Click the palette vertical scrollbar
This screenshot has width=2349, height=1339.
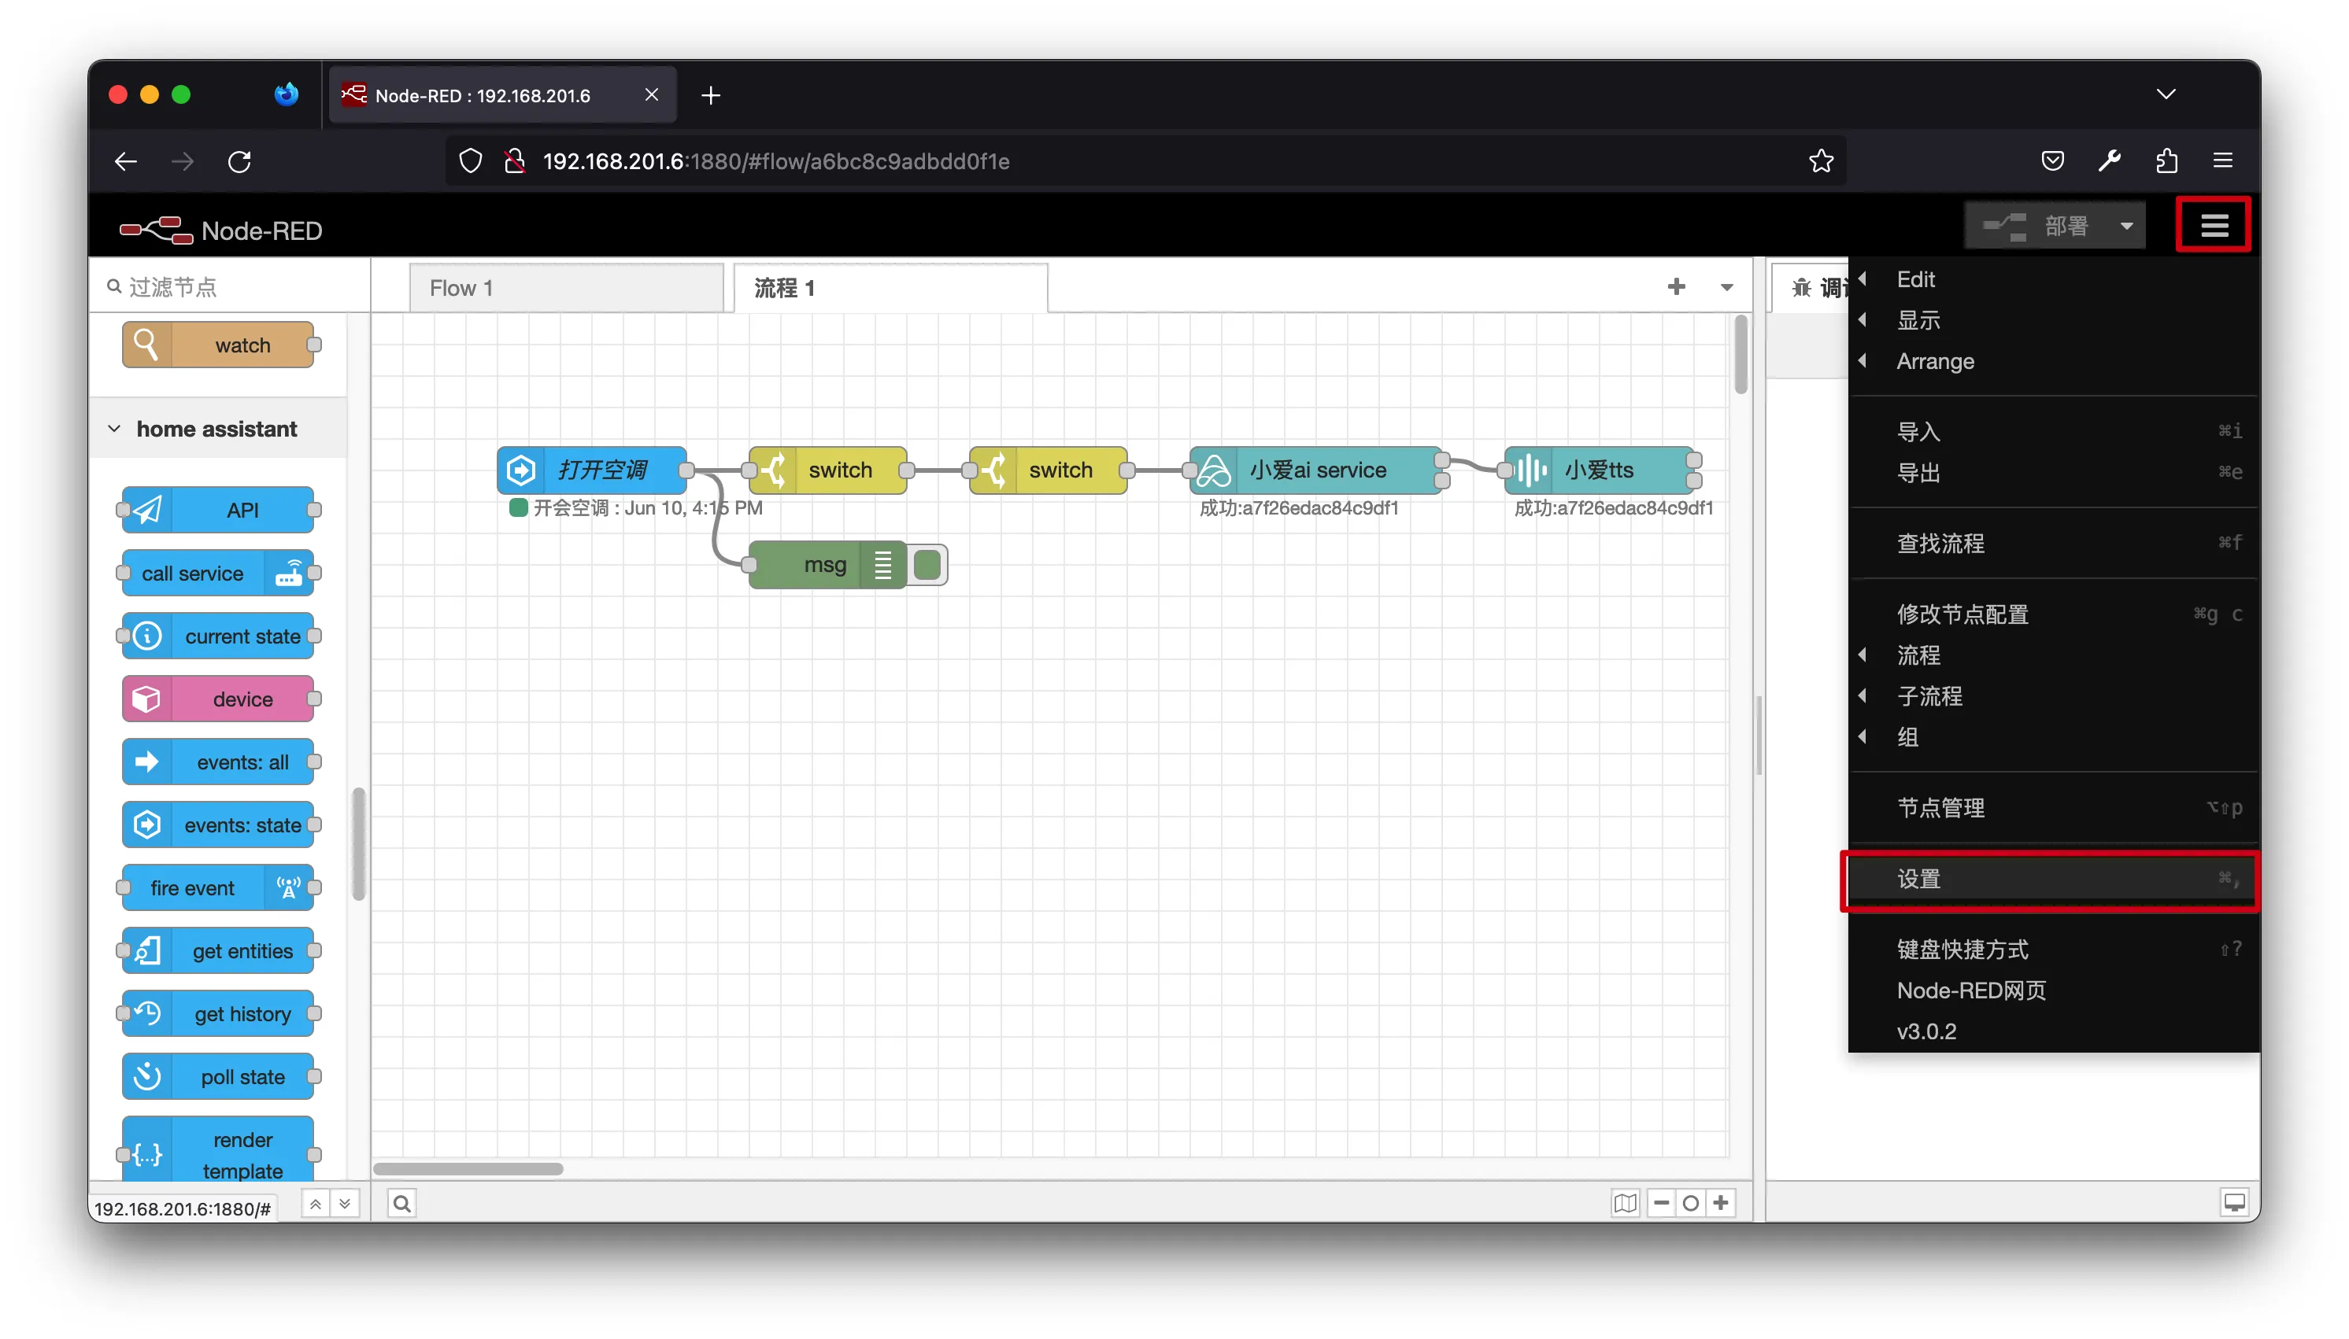tap(359, 844)
